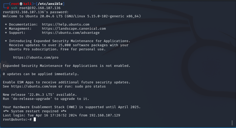Click the System restart required notice
The width and height of the screenshot is (236, 128).
(x=35, y=111)
